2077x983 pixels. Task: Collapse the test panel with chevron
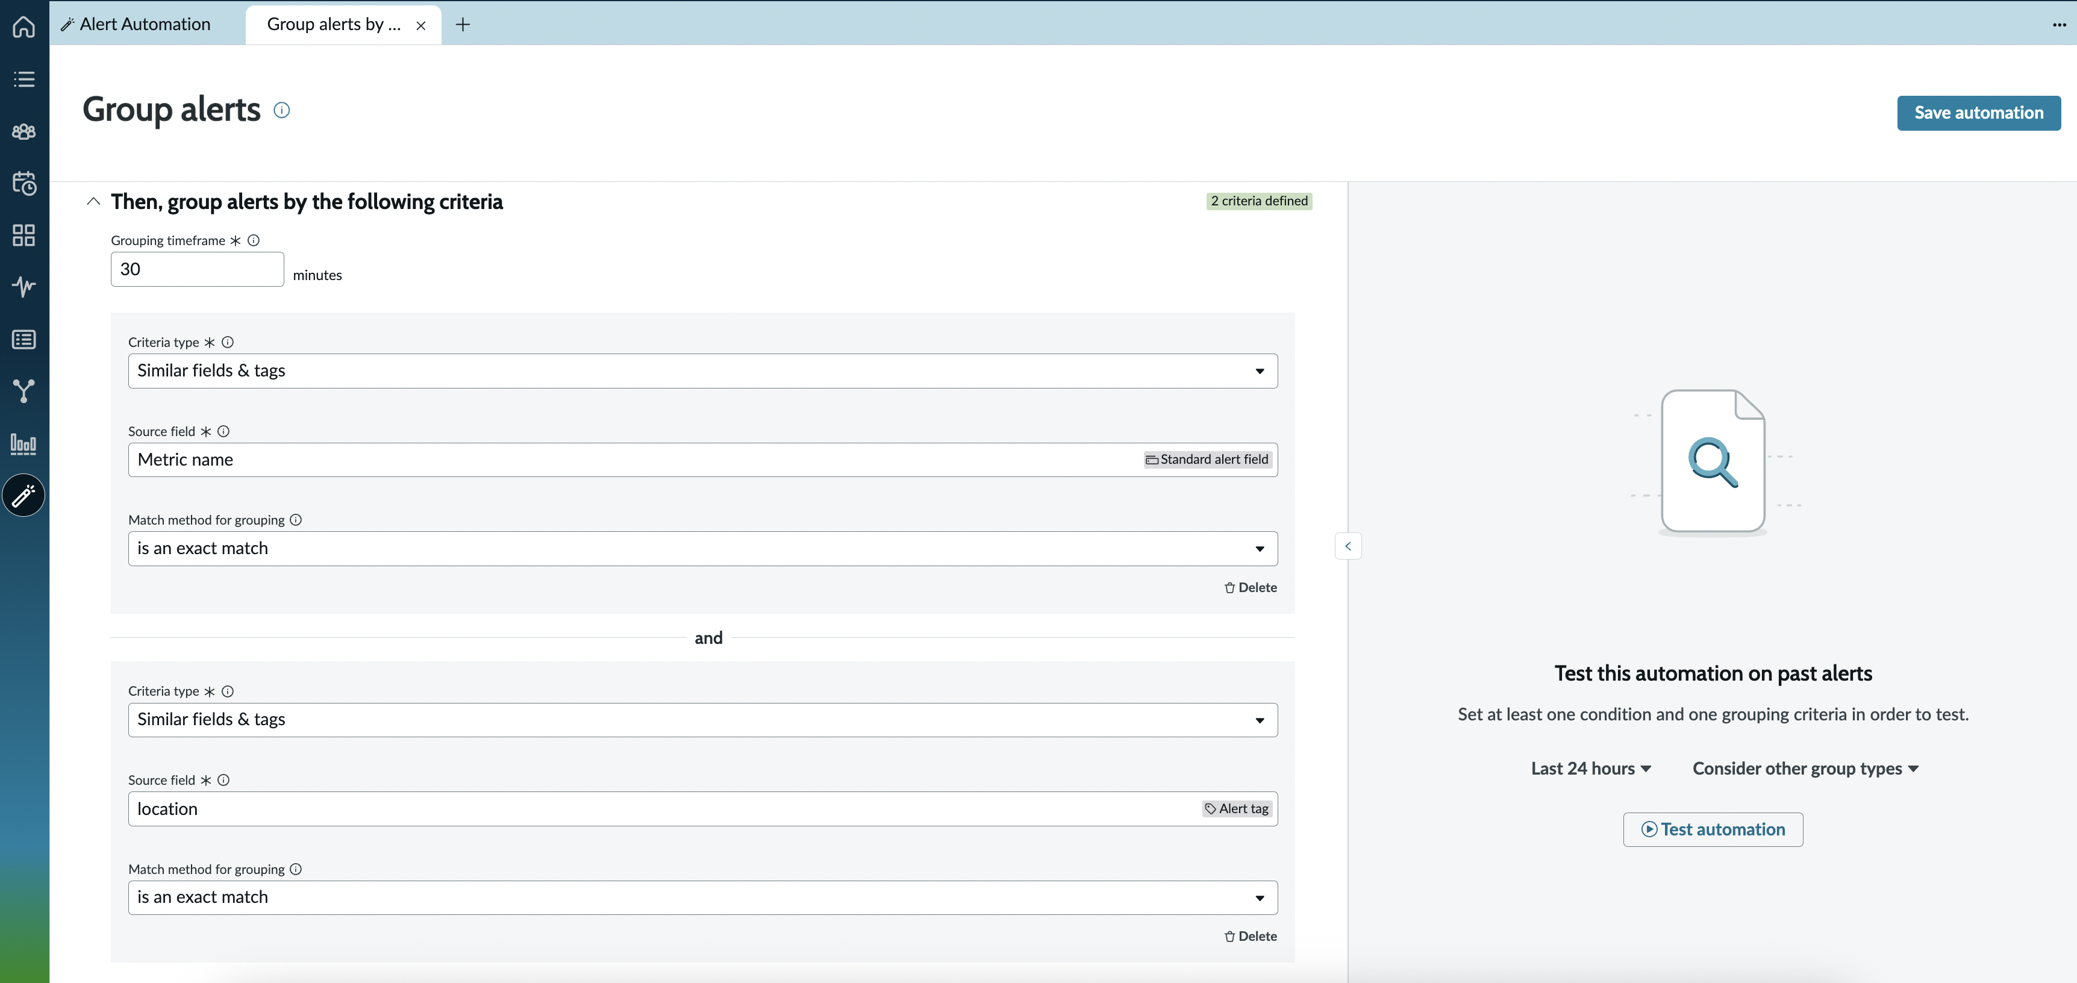1348,546
